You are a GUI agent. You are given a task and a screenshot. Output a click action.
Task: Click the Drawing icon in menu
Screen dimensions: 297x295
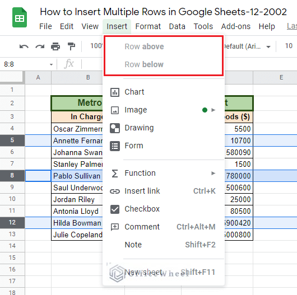point(115,128)
